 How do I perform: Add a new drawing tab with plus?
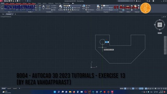[x=15, y=14]
